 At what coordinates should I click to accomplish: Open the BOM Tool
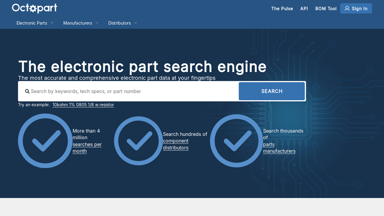click(326, 9)
